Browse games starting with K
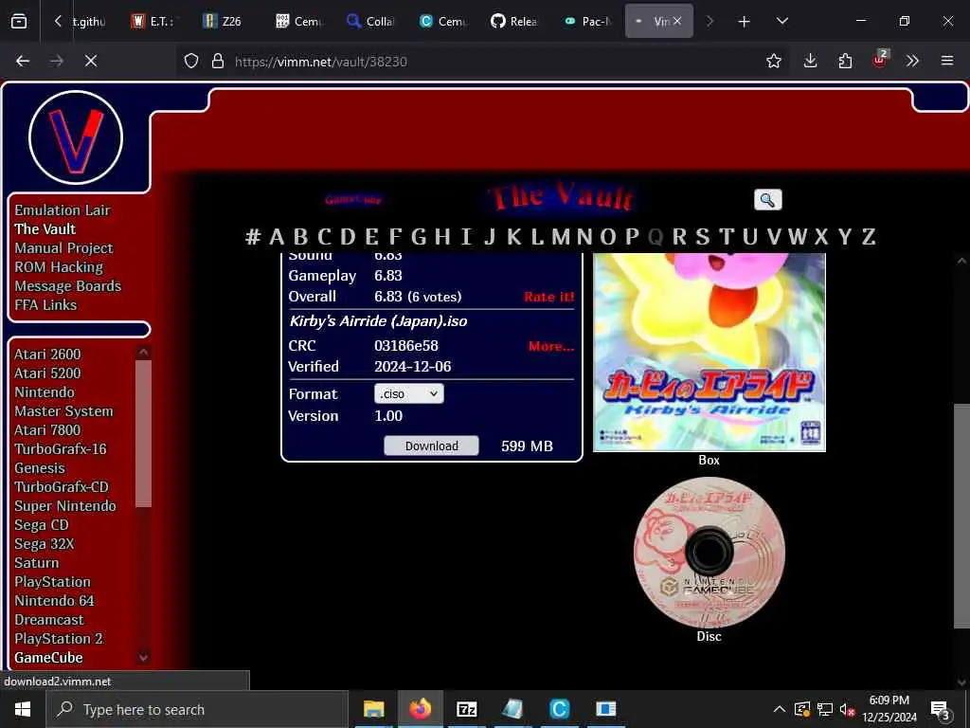The width and height of the screenshot is (970, 728). (513, 236)
